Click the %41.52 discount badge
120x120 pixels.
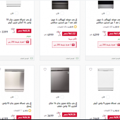(69, 34)
